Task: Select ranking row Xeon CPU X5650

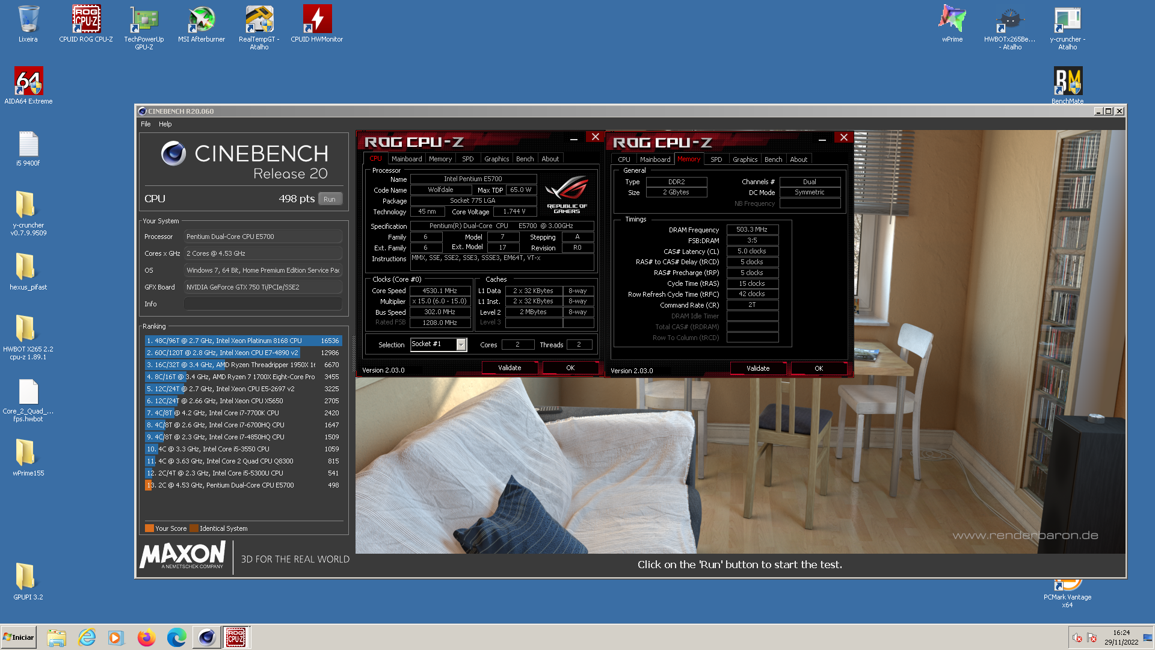Action: pos(243,401)
